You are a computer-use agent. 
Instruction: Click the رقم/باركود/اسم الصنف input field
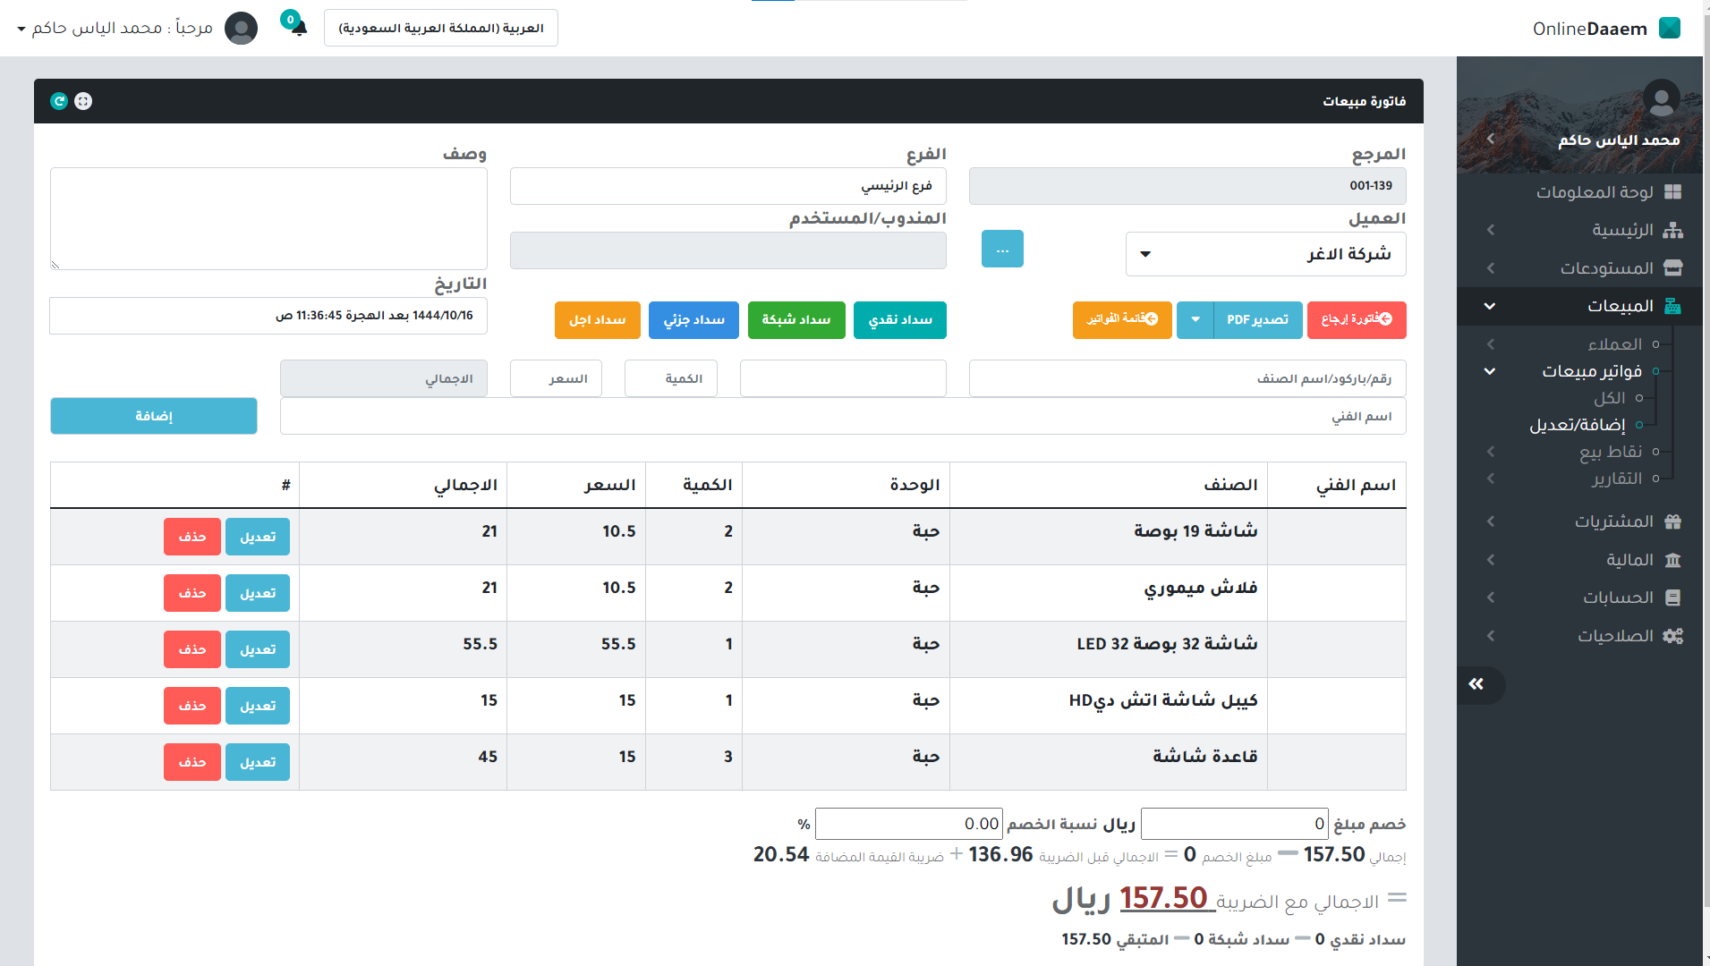tap(1187, 378)
